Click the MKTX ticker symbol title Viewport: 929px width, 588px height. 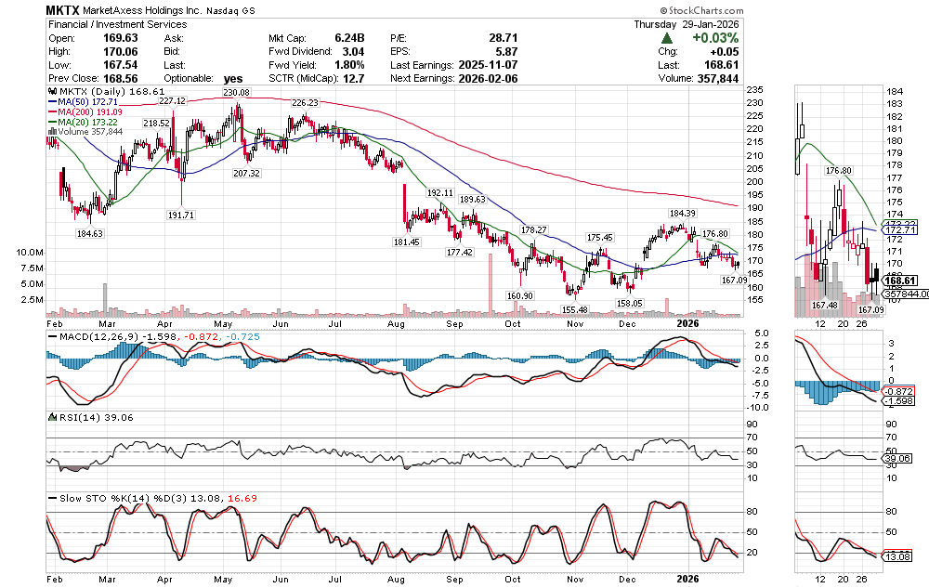click(x=63, y=10)
